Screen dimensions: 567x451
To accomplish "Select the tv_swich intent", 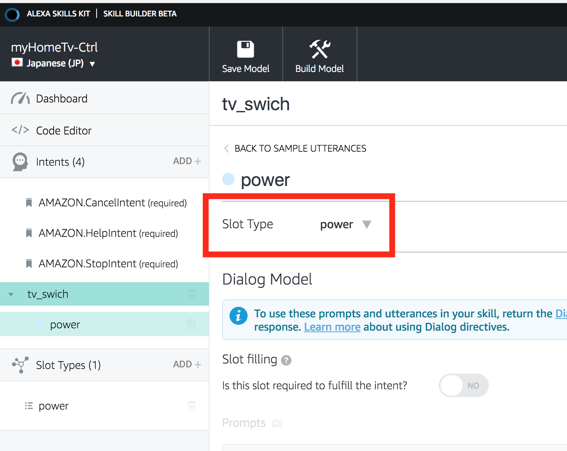I will [104, 294].
